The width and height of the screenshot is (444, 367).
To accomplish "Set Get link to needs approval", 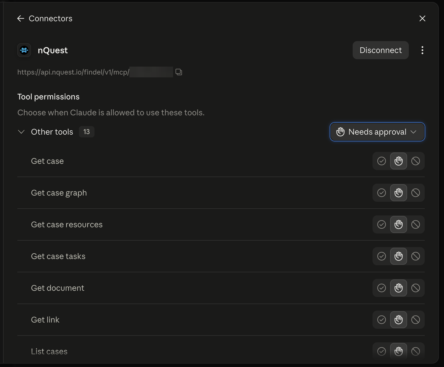I will pyautogui.click(x=399, y=320).
